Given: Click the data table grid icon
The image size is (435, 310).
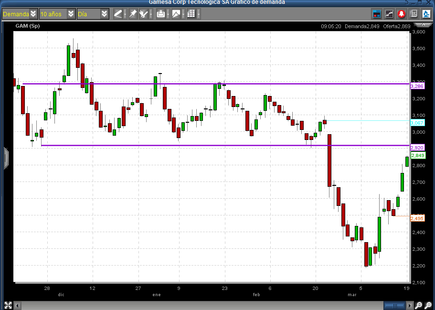Looking at the screenshot, I should (x=191, y=14).
